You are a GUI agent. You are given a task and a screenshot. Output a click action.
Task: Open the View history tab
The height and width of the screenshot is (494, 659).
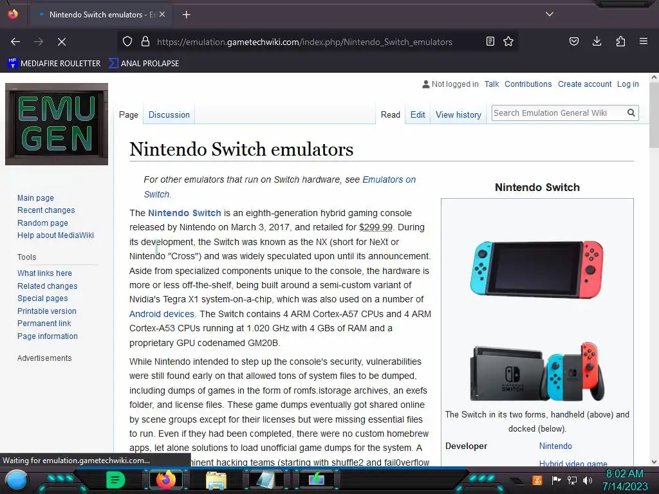coord(458,114)
